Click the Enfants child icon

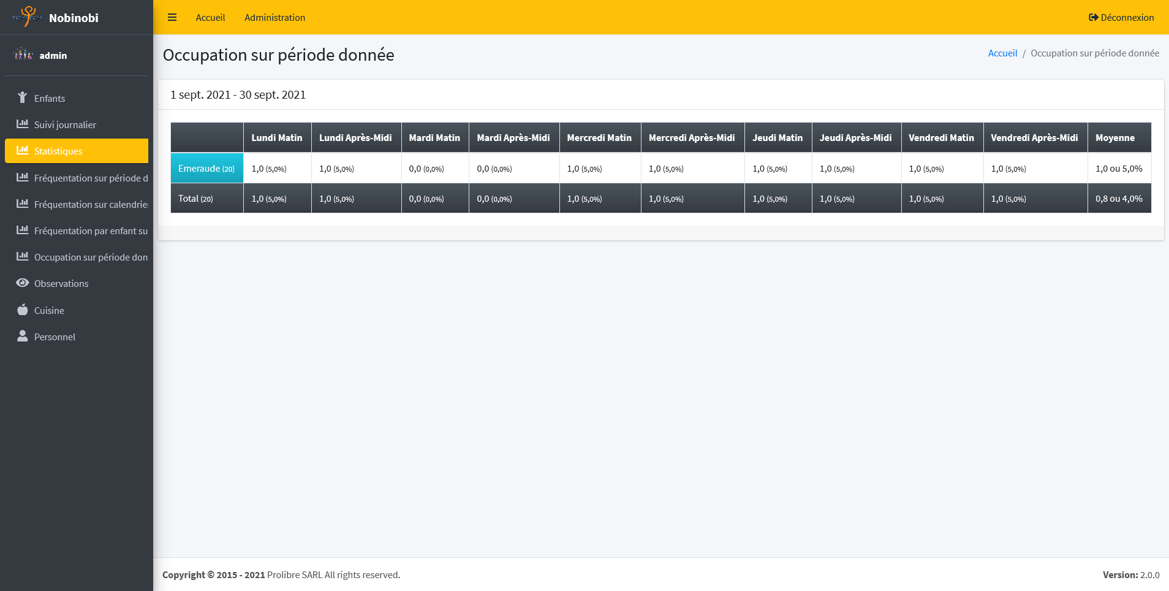click(x=23, y=97)
